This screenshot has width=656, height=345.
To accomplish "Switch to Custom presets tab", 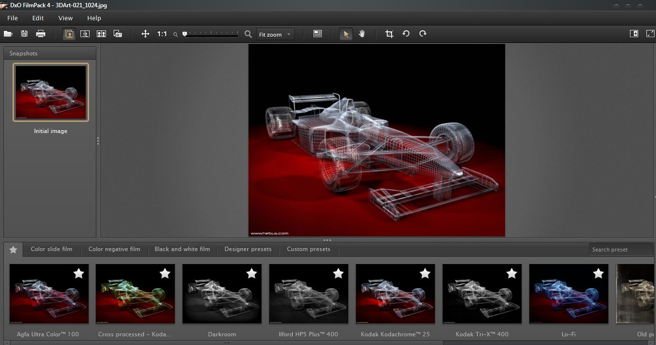I will tap(309, 249).
